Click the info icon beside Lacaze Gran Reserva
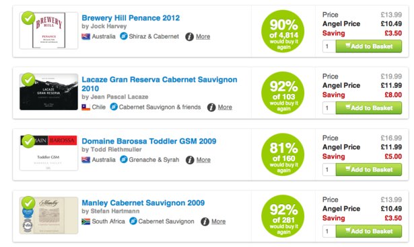The height and width of the screenshot is (247, 414). (x=211, y=107)
